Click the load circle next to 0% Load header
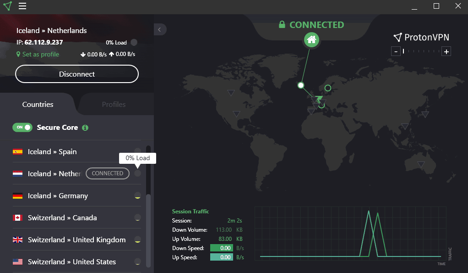This screenshot has height=273, width=468. [x=134, y=43]
